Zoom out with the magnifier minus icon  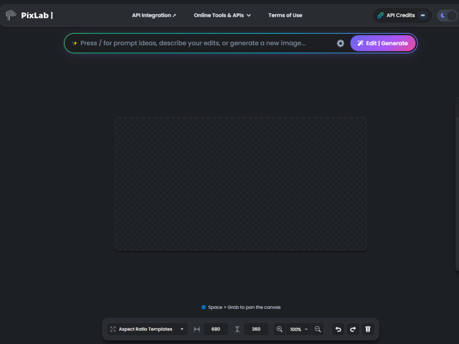(x=318, y=329)
